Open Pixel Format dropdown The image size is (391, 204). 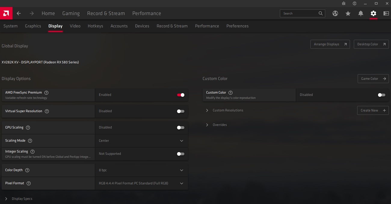tap(141, 183)
